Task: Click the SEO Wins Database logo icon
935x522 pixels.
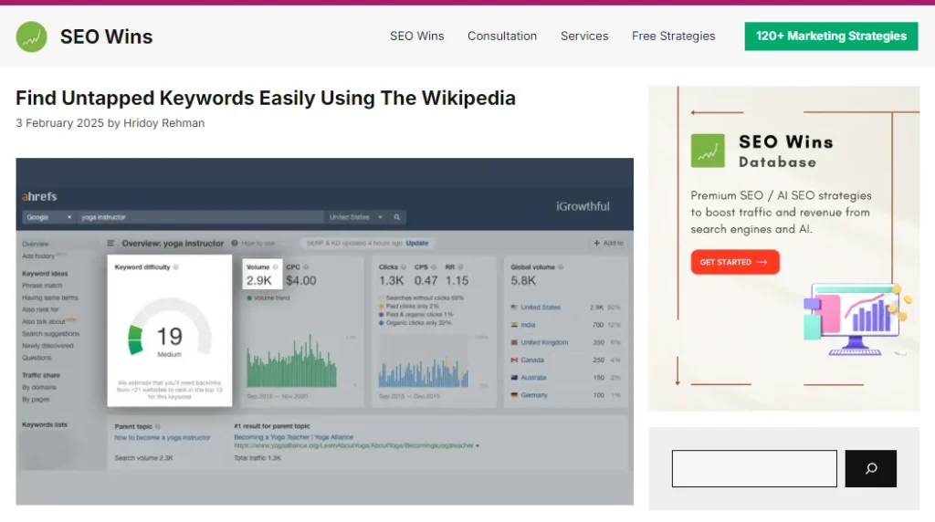Action: pos(708,151)
